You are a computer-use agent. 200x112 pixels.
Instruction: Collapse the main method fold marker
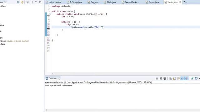[x=51, y=14]
